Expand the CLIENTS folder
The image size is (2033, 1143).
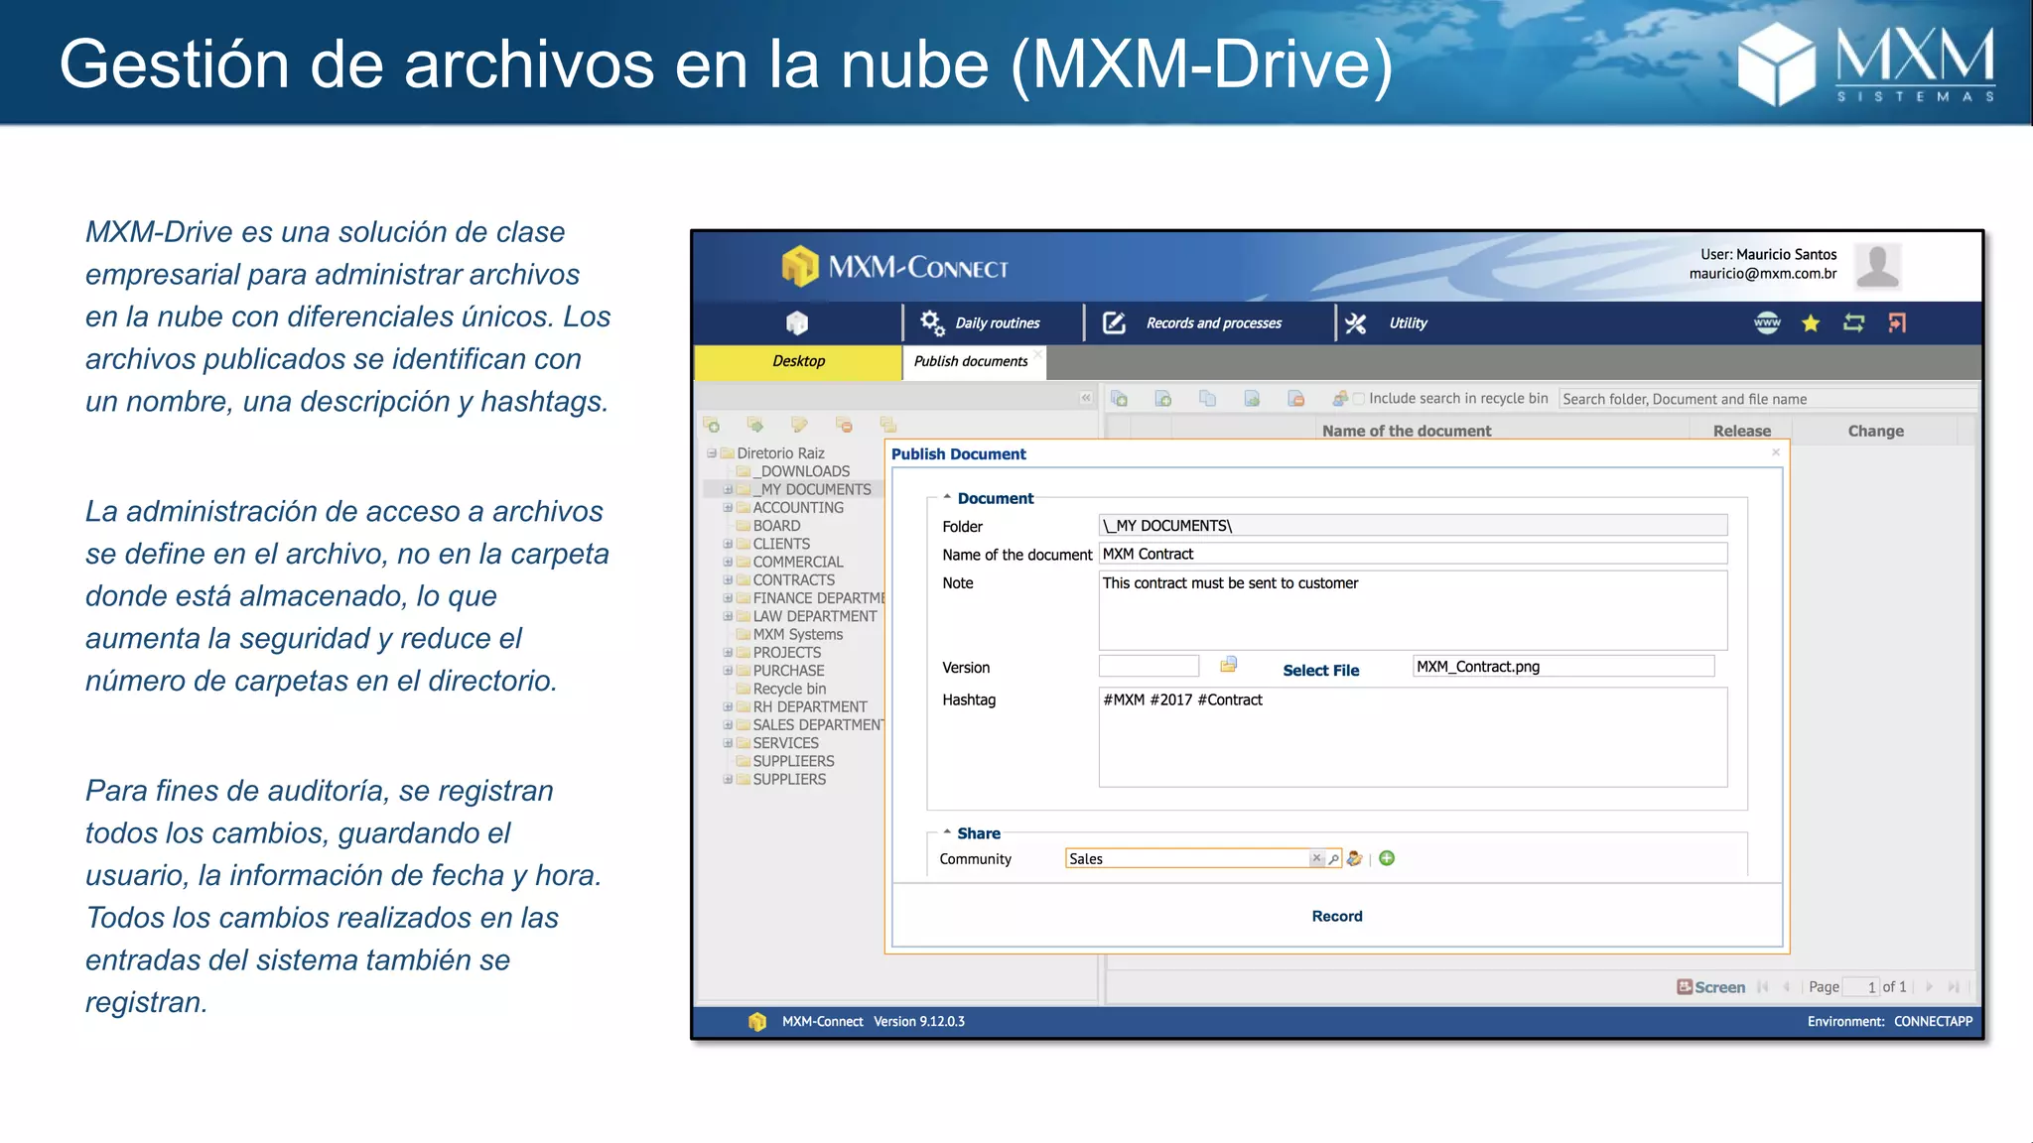(728, 544)
